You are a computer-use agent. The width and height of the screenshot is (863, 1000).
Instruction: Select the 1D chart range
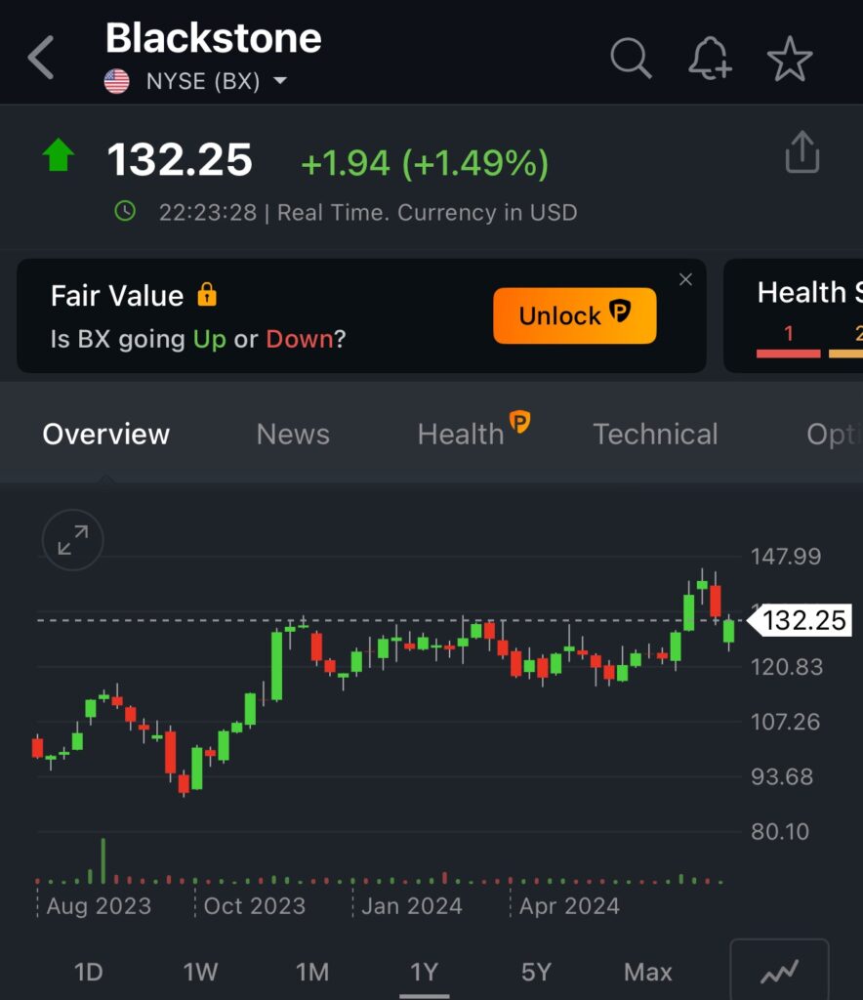click(x=89, y=973)
